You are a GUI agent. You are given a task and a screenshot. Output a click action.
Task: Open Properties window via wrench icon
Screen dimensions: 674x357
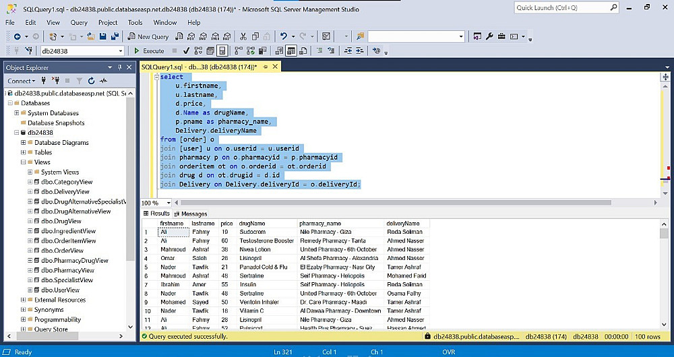(x=490, y=36)
